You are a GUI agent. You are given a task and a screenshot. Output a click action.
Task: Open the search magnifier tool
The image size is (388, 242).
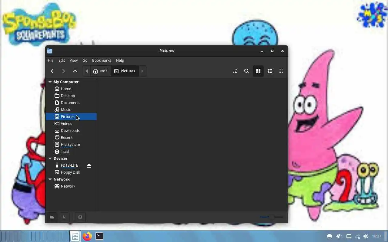point(246,71)
